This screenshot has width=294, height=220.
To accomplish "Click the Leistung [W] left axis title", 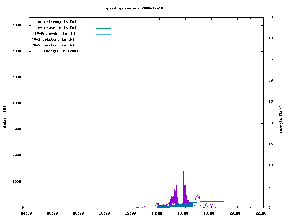I will (x=5, y=119).
